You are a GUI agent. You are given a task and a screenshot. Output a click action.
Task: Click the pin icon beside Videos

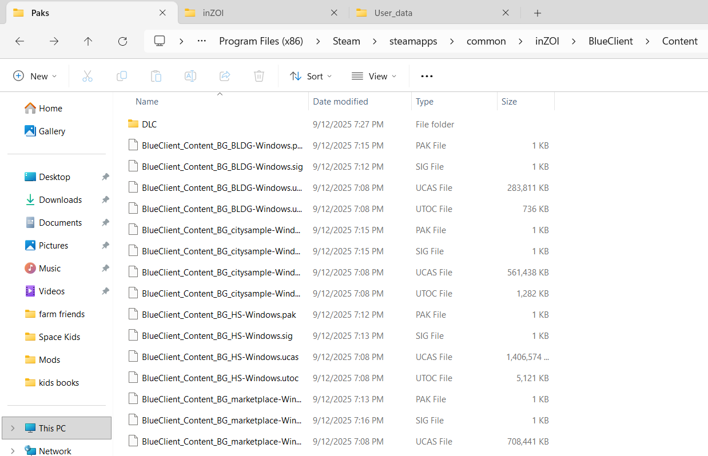point(105,291)
